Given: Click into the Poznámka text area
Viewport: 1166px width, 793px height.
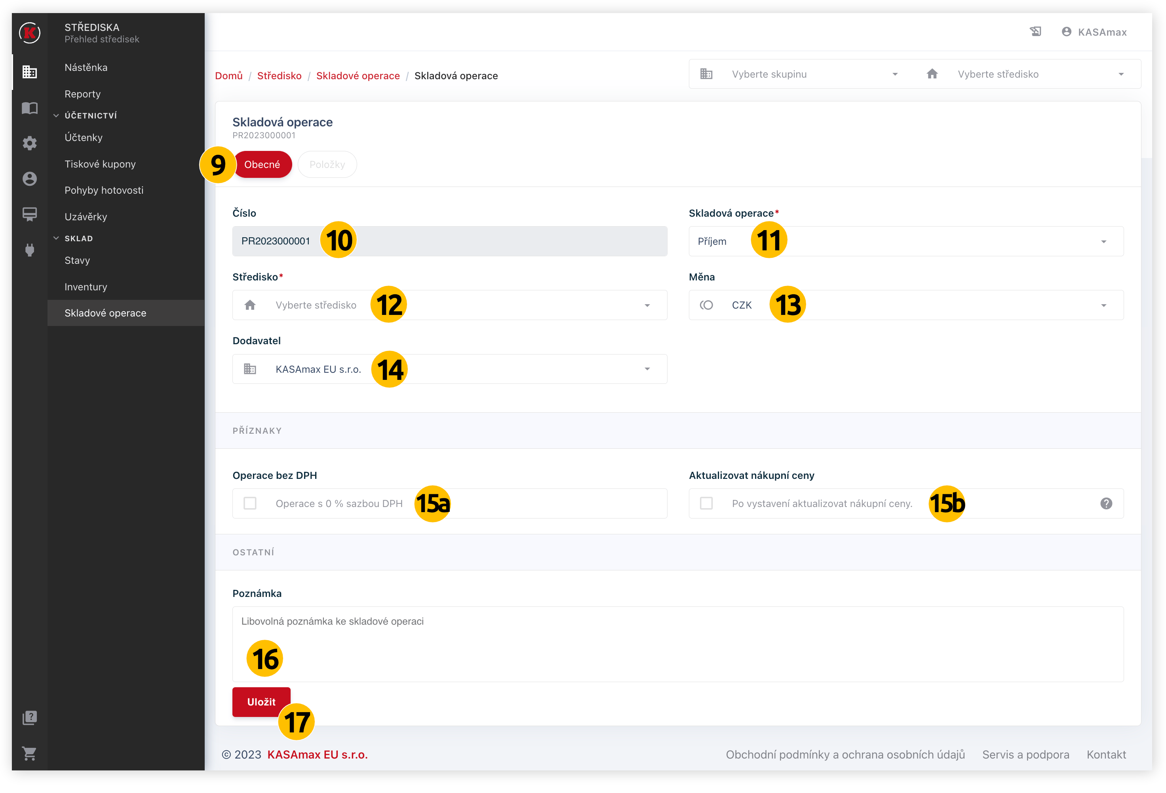Looking at the screenshot, I should click(677, 644).
